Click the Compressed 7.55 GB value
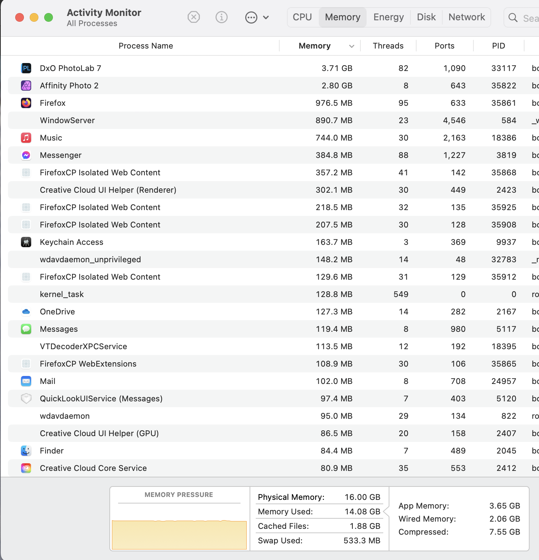This screenshot has width=539, height=560. coord(505,532)
